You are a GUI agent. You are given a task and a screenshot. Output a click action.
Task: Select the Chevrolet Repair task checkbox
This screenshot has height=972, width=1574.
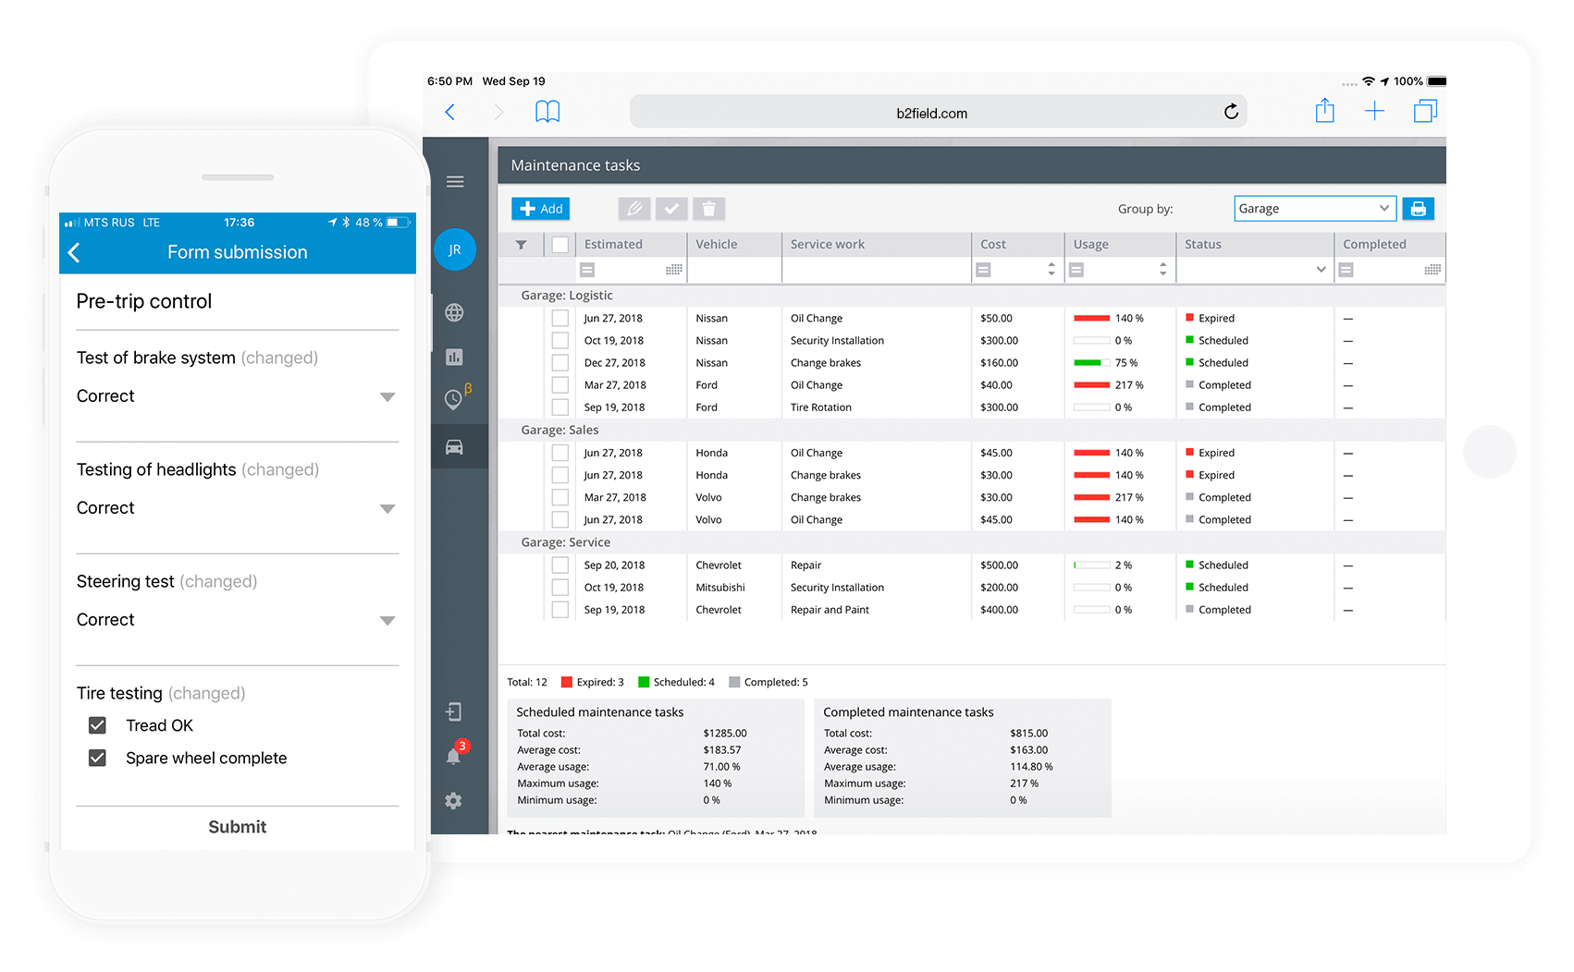click(560, 565)
